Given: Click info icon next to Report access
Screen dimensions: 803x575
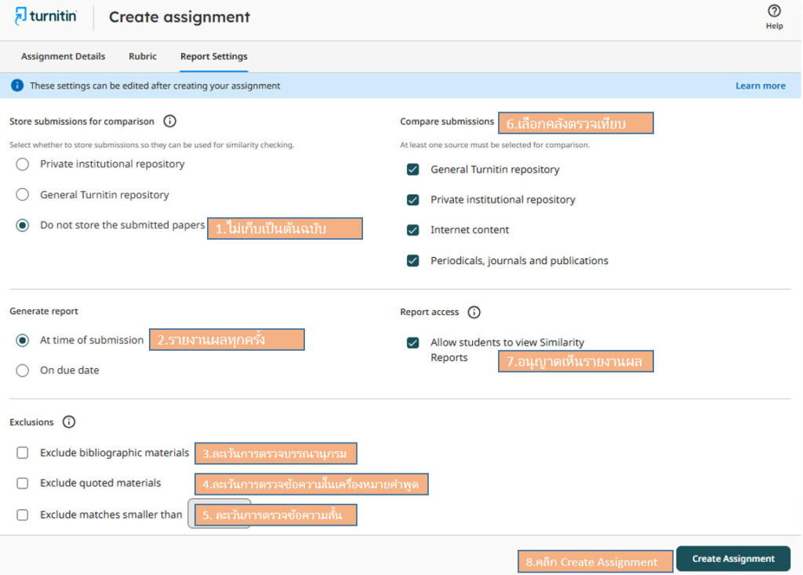Looking at the screenshot, I should [x=474, y=312].
